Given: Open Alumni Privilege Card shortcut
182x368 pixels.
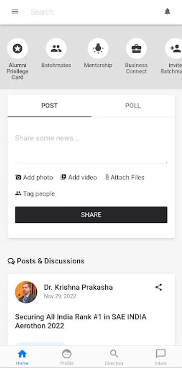Looking at the screenshot, I should tap(18, 49).
